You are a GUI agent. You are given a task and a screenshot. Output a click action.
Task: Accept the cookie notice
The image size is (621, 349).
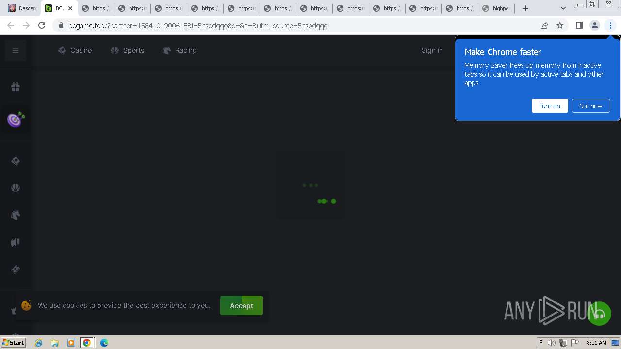pos(242,305)
